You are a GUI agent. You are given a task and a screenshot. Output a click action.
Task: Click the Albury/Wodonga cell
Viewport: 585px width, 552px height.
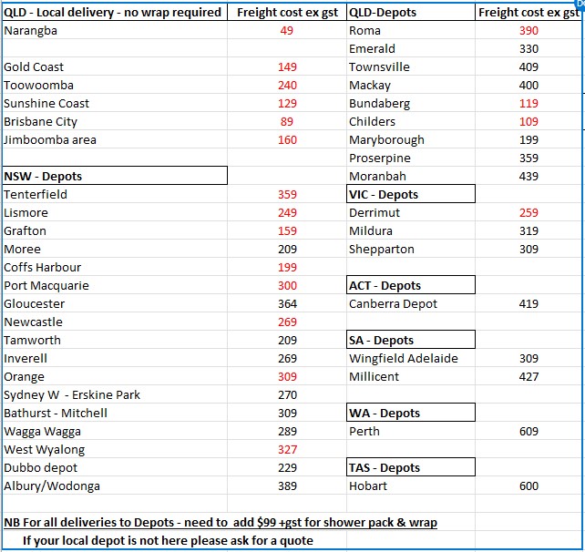click(115, 486)
